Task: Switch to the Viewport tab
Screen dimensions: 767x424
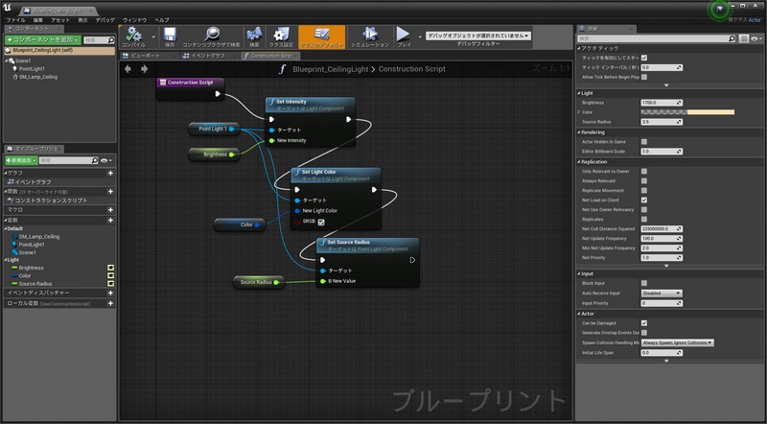Action: [146, 56]
